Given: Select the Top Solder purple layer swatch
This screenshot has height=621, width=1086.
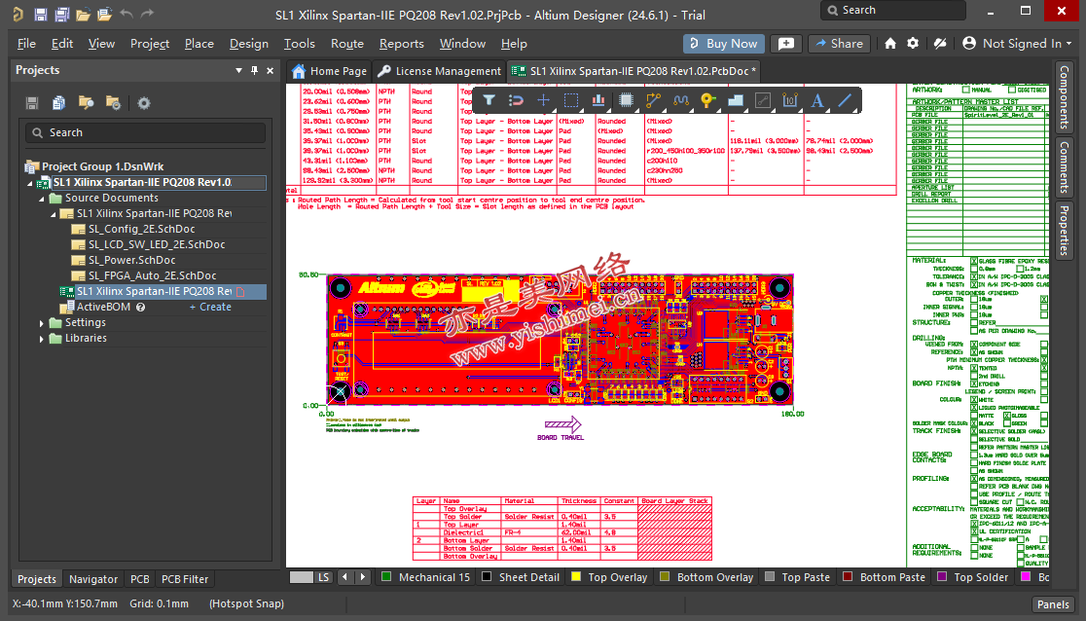Looking at the screenshot, I should 942,576.
